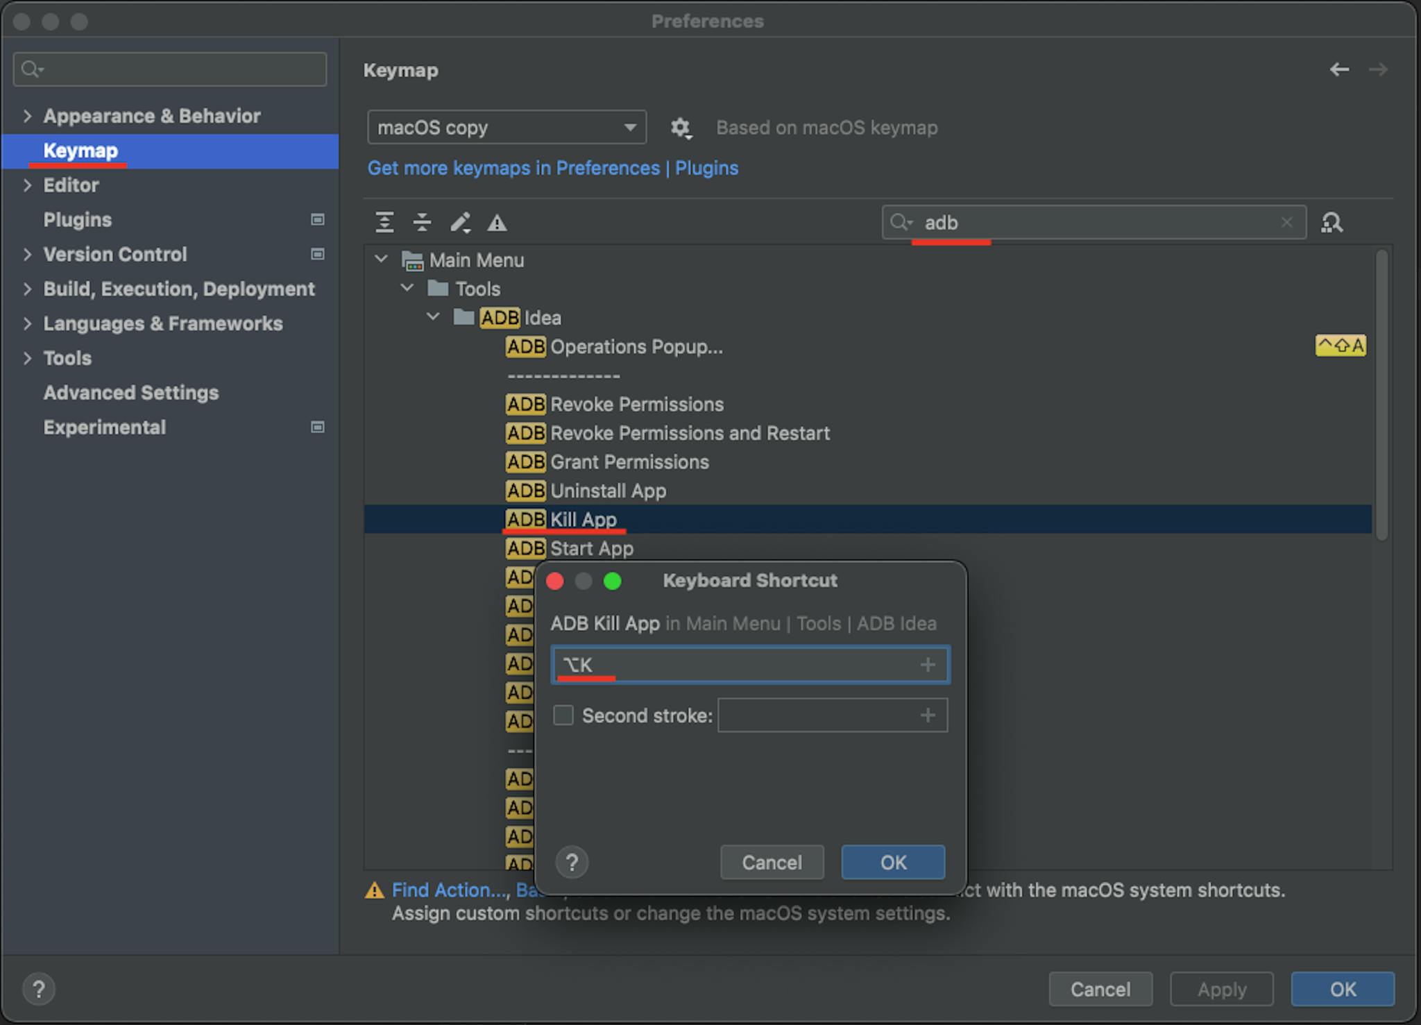This screenshot has width=1421, height=1025.
Task: Collapse the Main Menu tree node
Action: [381, 260]
